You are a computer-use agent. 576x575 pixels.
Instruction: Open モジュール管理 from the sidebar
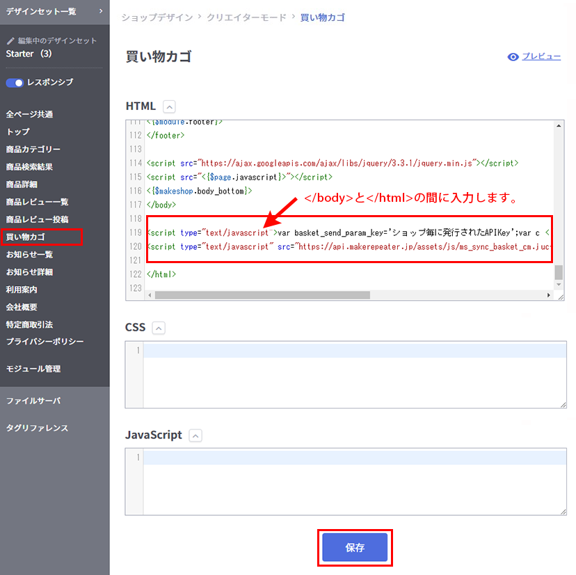[x=33, y=369]
